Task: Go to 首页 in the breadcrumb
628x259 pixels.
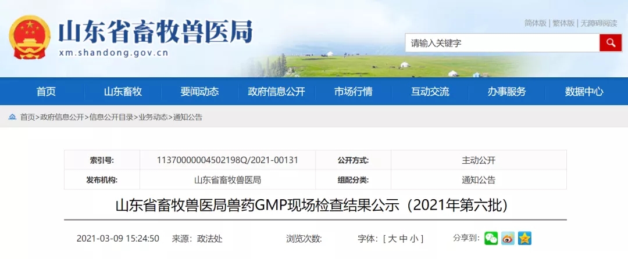Action: point(28,117)
